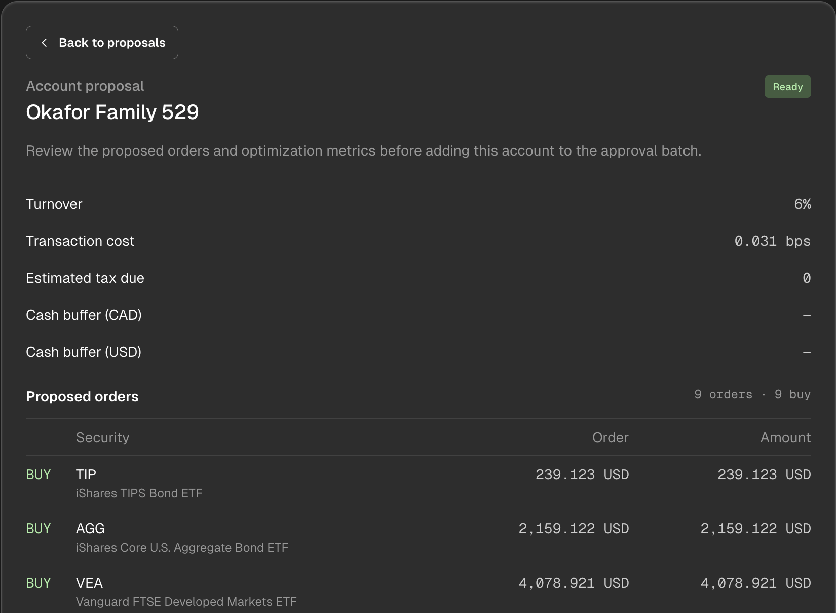The height and width of the screenshot is (613, 836).
Task: Click the VEA amount 4,078.921 USD
Action: point(755,583)
